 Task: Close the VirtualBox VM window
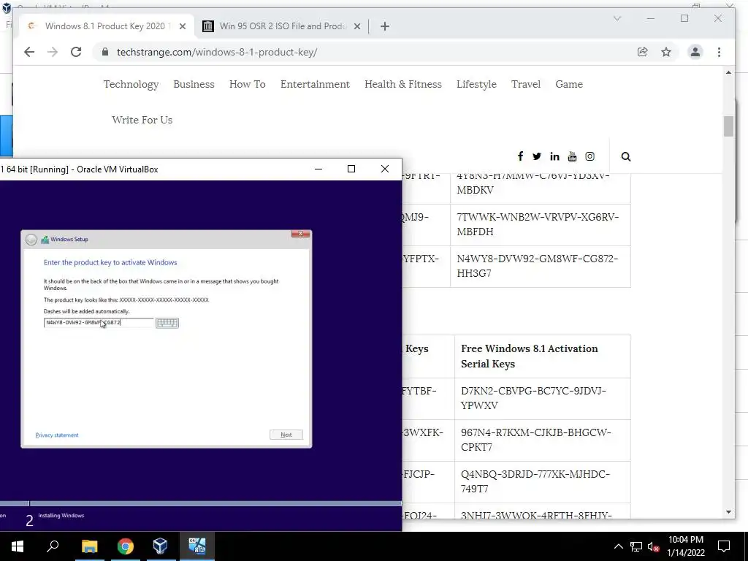tap(384, 169)
